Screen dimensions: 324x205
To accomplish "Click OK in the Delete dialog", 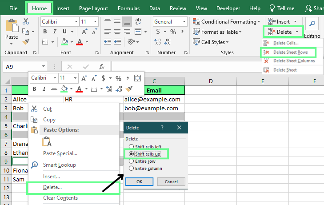I will tap(139, 181).
